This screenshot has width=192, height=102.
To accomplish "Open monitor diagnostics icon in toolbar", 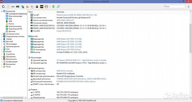I will (x=22, y=7).
